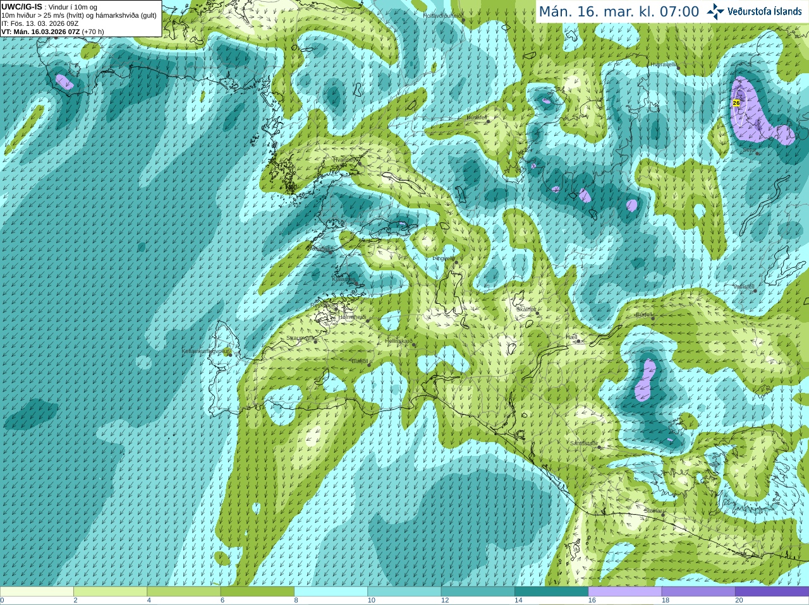The image size is (809, 605).
Task: Select the Húsafell station label
Action: point(477,117)
